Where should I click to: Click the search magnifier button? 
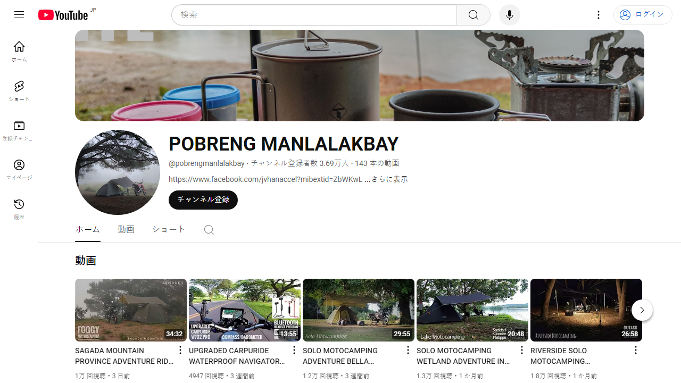[474, 15]
